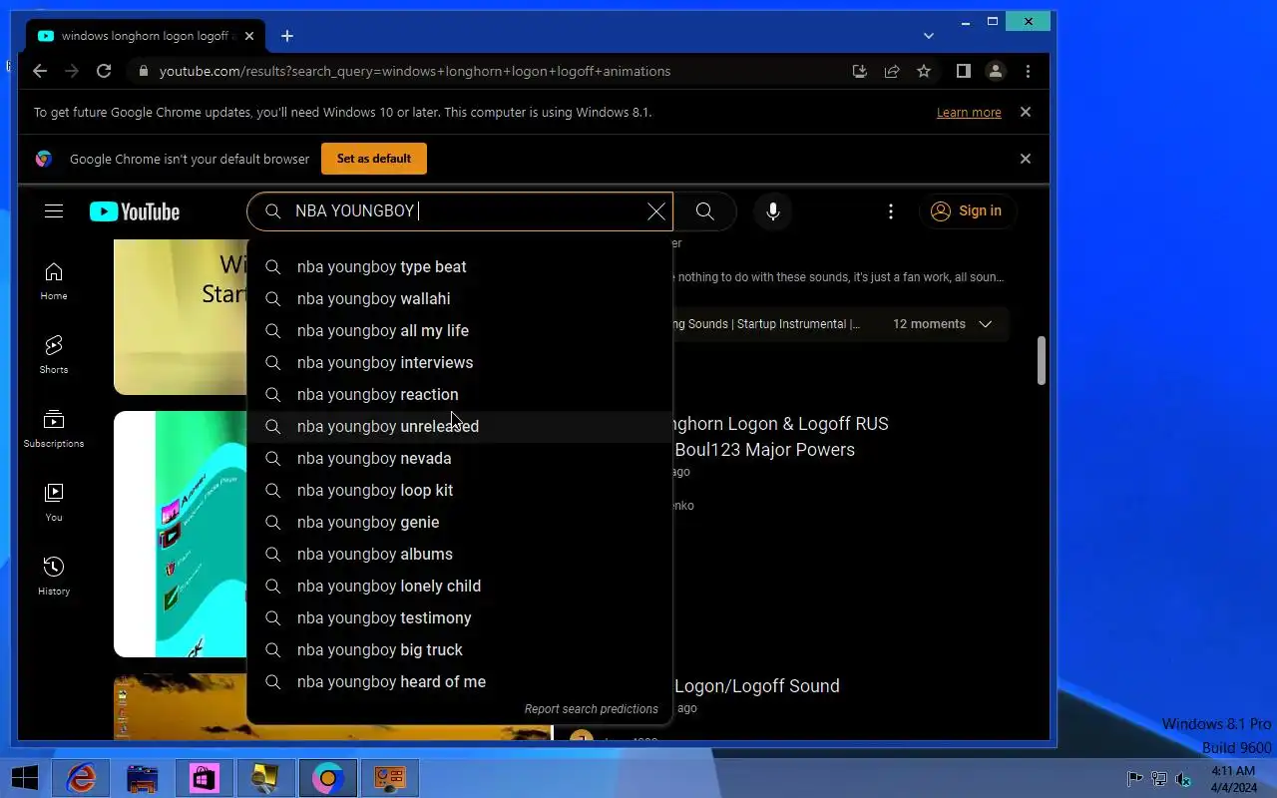Open a new Chrome tab
This screenshot has width=1277, height=798.
click(287, 36)
